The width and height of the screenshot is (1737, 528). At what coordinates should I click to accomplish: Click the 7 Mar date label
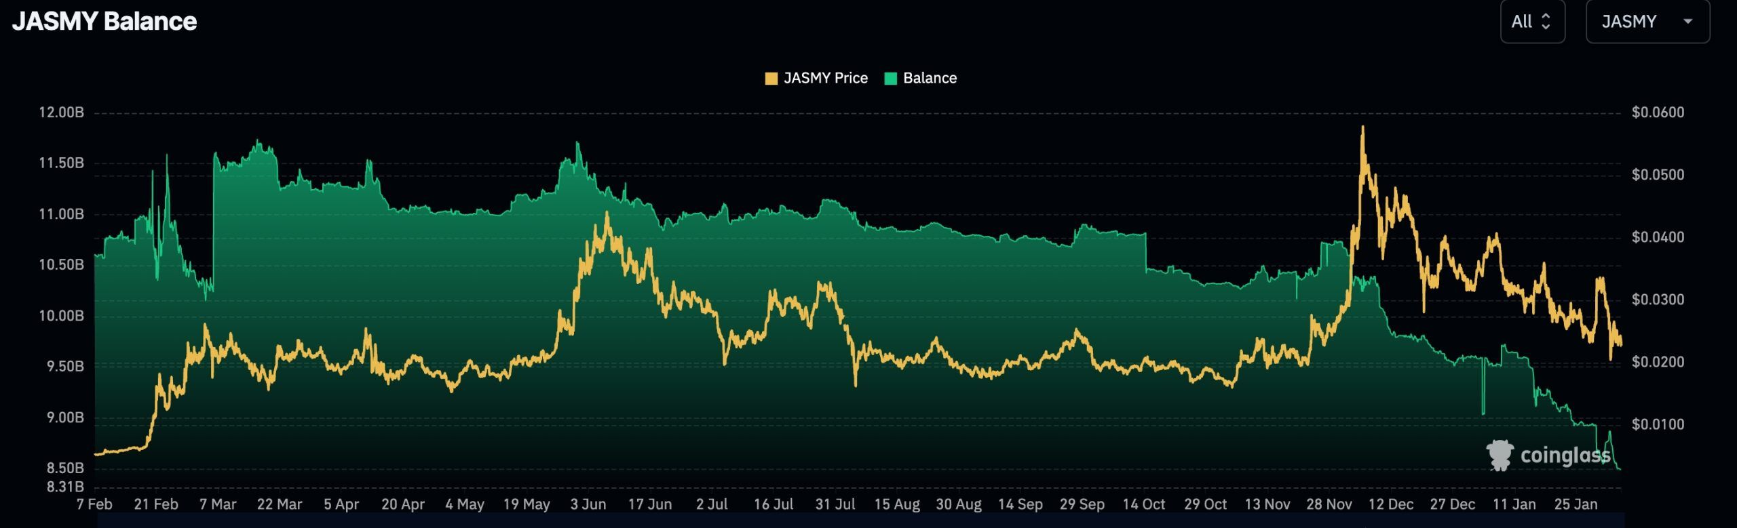coord(218,504)
